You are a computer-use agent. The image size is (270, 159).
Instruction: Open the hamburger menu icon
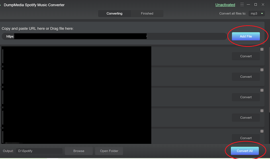coord(242,5)
